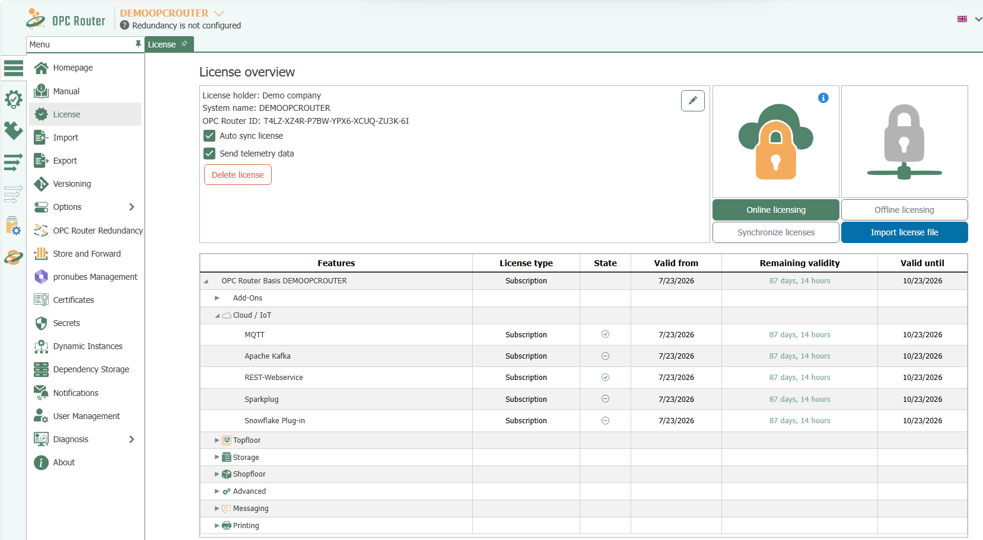Viewport: 983px width, 540px height.
Task: Click the Notifications icon
Action: click(x=41, y=393)
